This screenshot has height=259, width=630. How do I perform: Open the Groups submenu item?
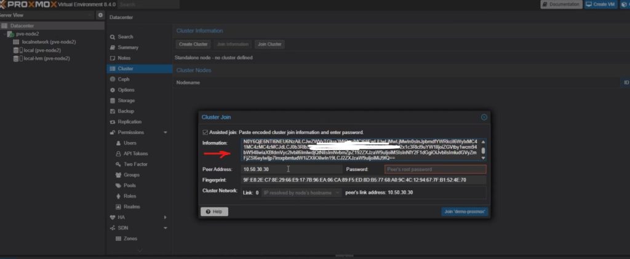pyautogui.click(x=132, y=175)
